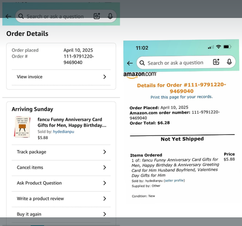Click the Order Total: $6.28 line
Image resolution: width=242 pixels, height=226 pixels.
pos(150,123)
